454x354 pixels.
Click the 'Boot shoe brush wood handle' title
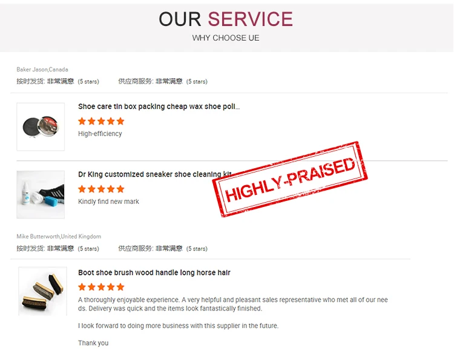coord(154,273)
